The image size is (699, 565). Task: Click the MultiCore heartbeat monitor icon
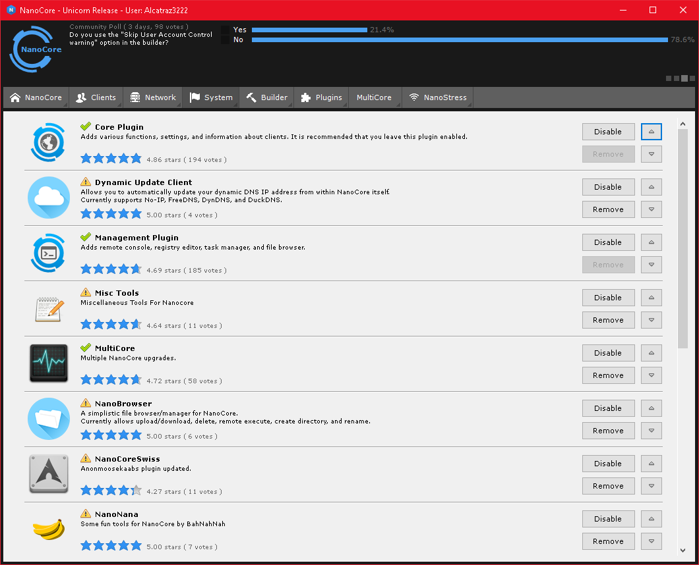pyautogui.click(x=49, y=363)
